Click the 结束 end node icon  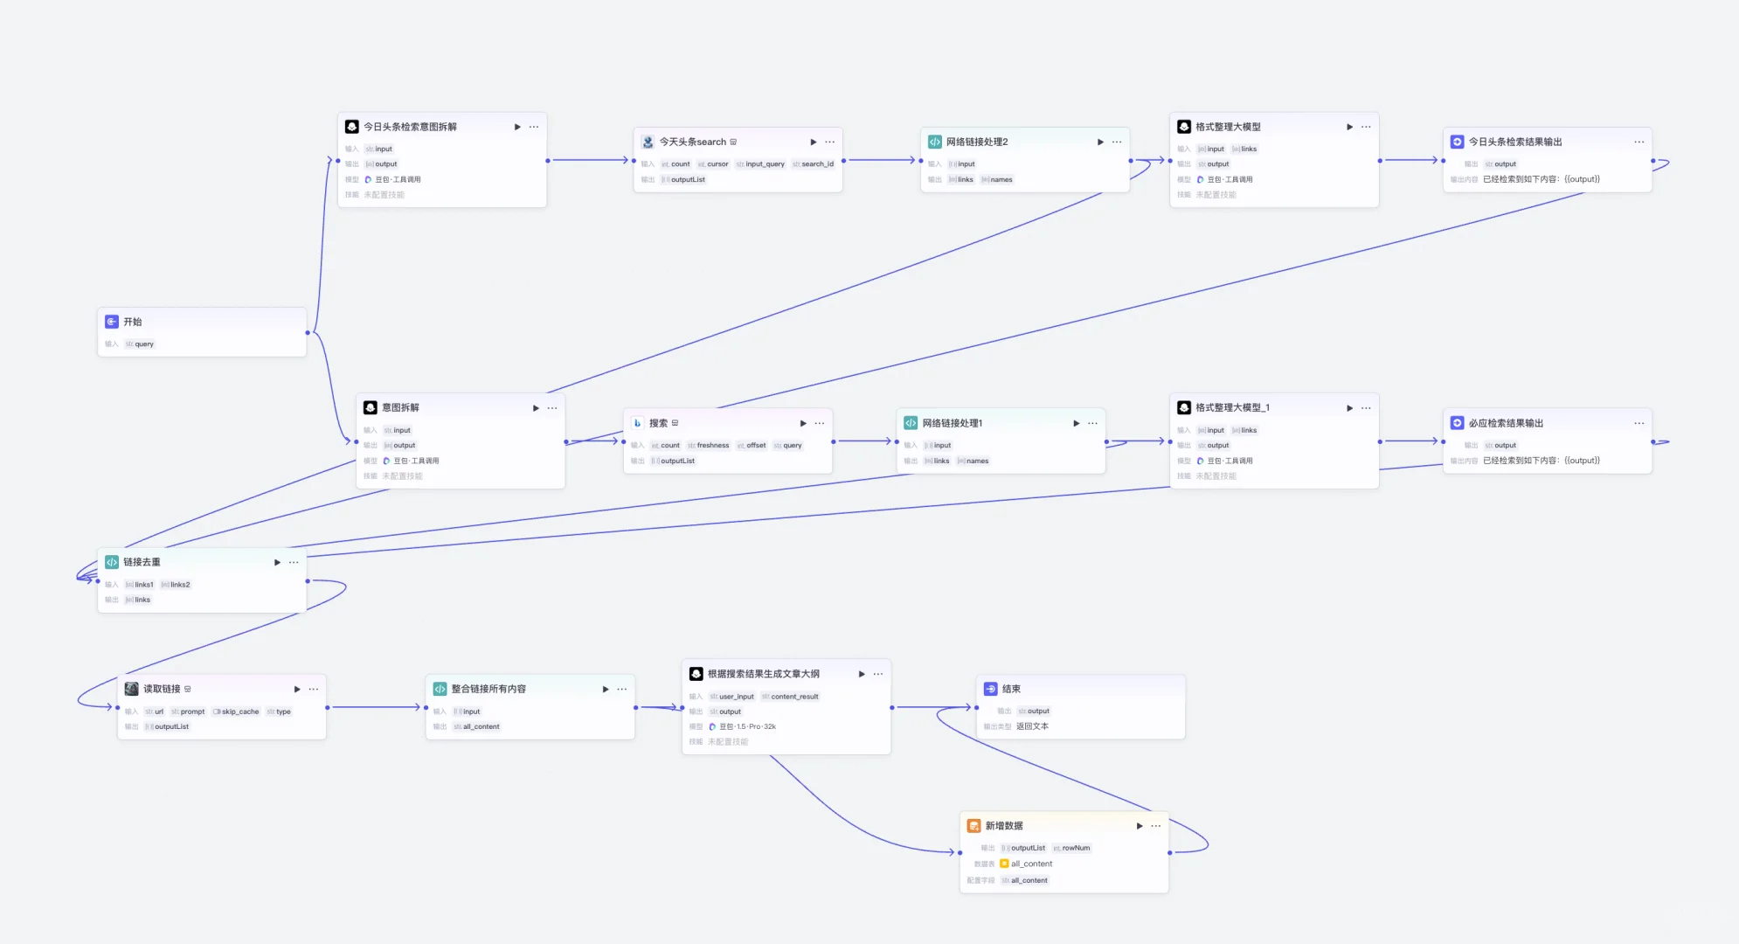pos(990,689)
